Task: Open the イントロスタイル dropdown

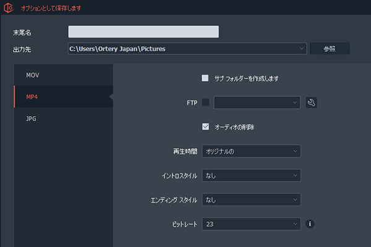Action: (x=251, y=176)
